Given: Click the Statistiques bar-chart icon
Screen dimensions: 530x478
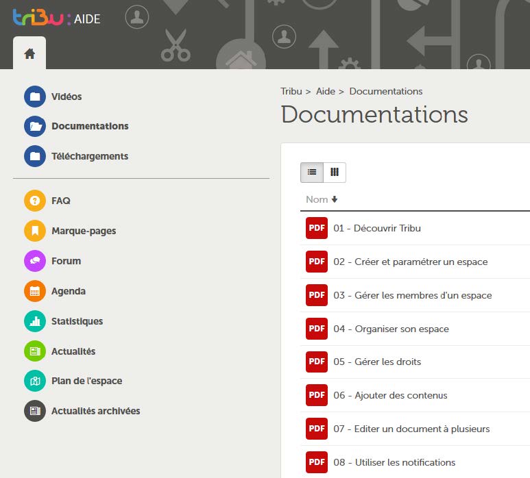Looking at the screenshot, I should [35, 321].
